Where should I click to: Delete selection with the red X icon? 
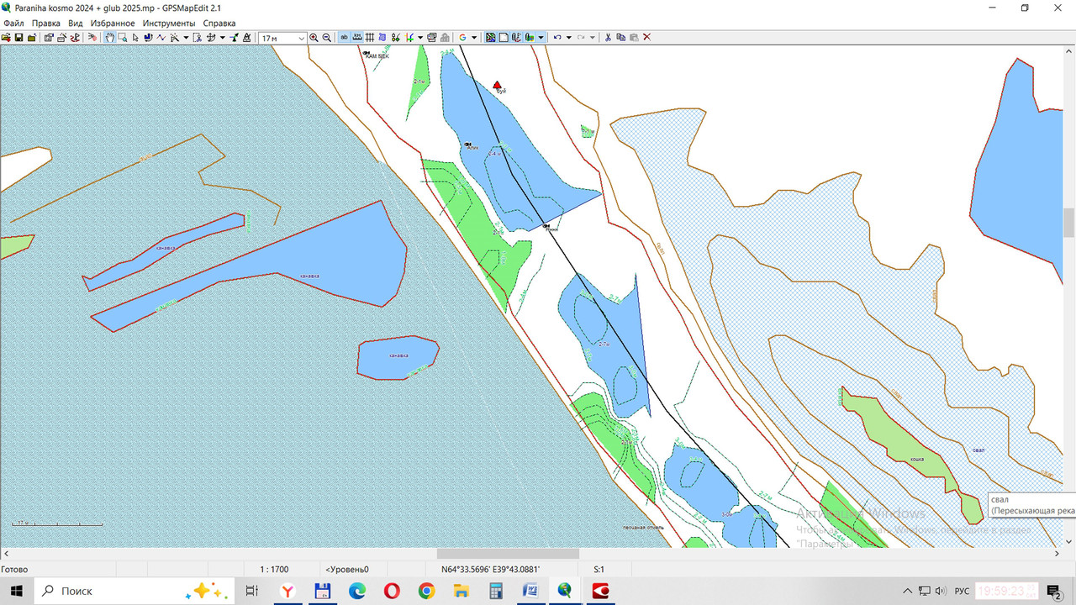click(x=646, y=38)
